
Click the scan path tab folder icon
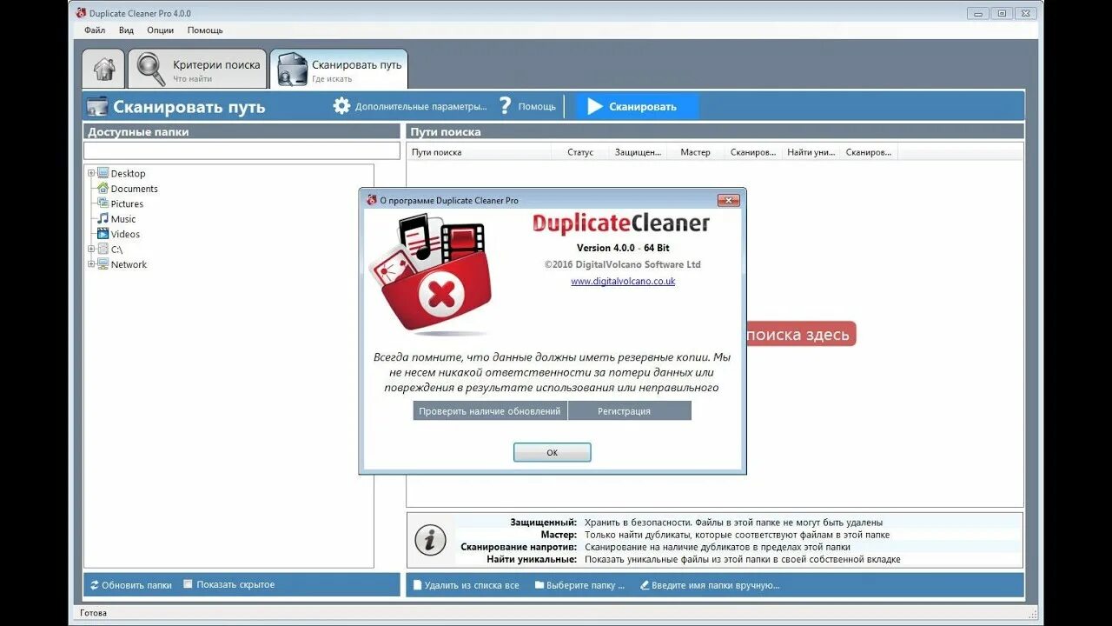pyautogui.click(x=293, y=70)
